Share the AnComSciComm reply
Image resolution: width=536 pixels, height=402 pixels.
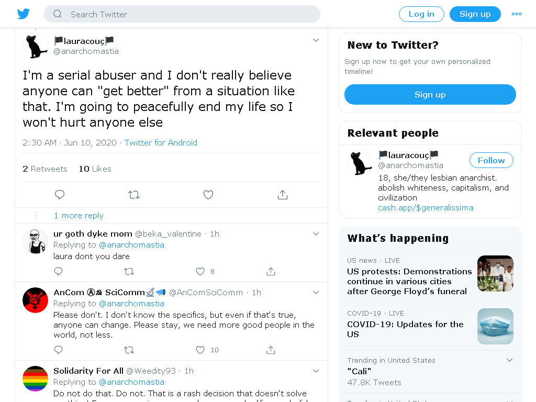coord(271,350)
